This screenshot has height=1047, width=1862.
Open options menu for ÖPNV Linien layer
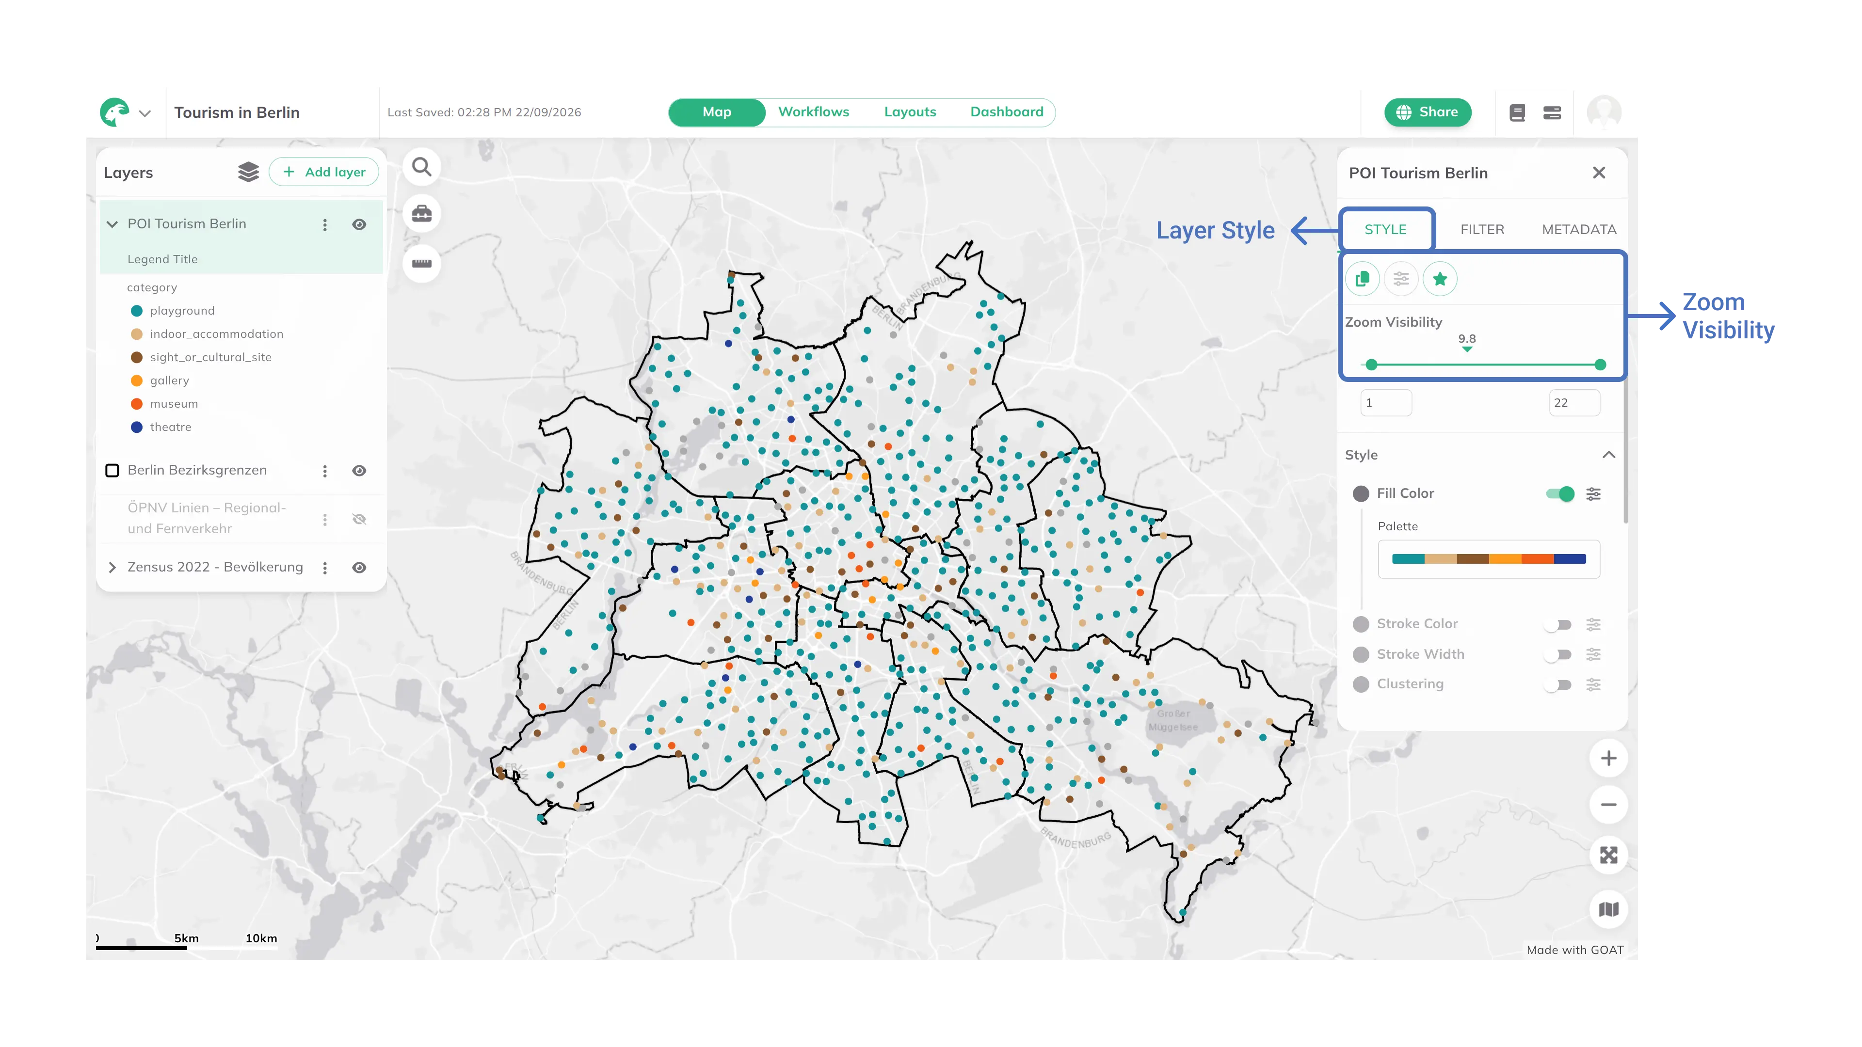coord(324,520)
